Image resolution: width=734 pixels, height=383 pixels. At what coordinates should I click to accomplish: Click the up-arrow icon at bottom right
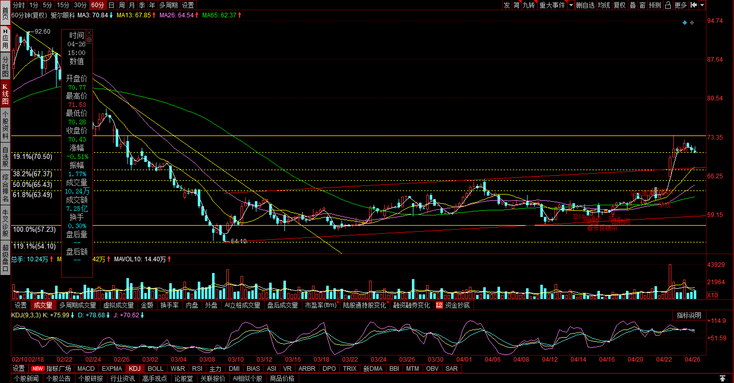(x=722, y=378)
